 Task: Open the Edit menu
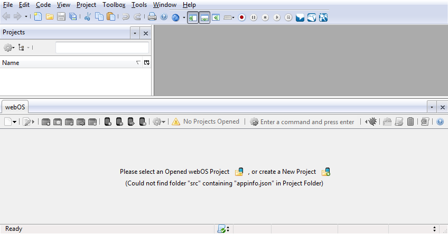pos(24,5)
